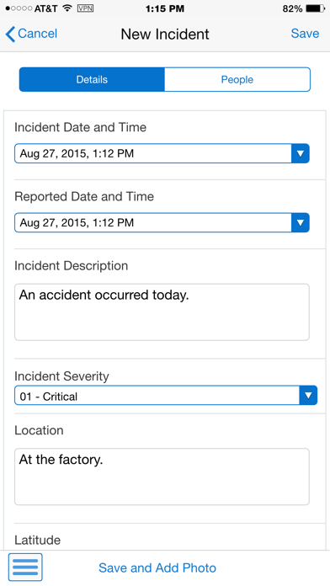
Task: Open the hamburger menu icon
Action: coord(25,567)
